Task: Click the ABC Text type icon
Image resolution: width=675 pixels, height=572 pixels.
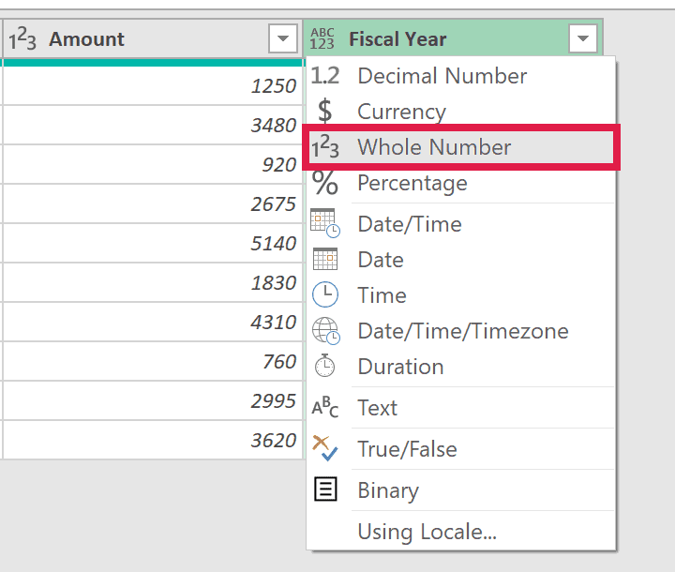Action: point(325,407)
